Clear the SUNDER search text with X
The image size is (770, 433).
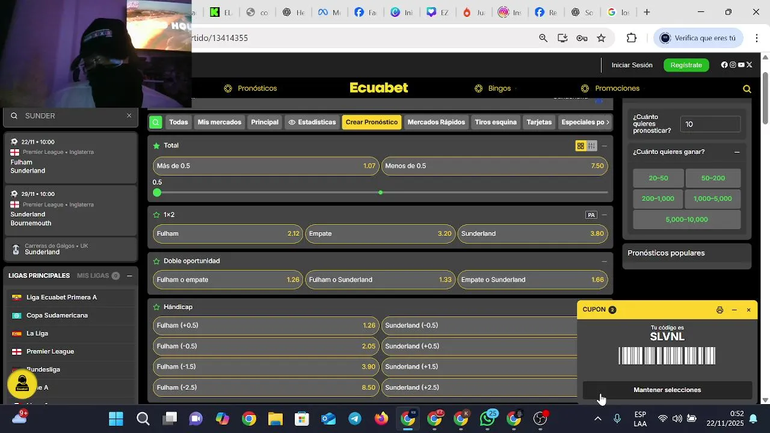click(129, 115)
